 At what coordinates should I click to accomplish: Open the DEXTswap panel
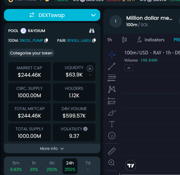pos(52,15)
